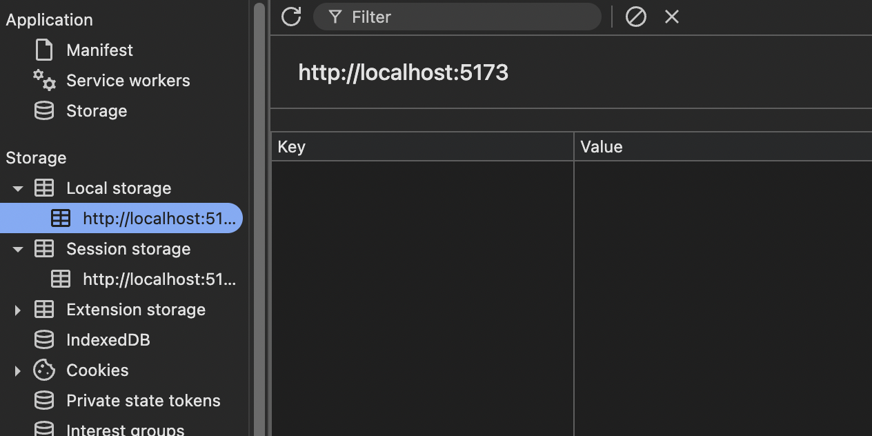Expand the Extension storage tree node

click(x=18, y=310)
